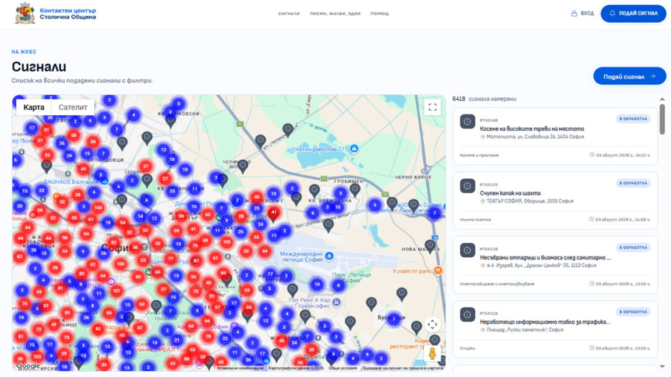Viewport: 671px width, 377px height.
Task: Open the Общи условия map link
Action: click(342, 368)
